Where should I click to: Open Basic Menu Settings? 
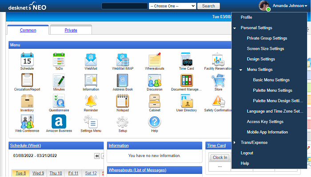click(x=271, y=80)
